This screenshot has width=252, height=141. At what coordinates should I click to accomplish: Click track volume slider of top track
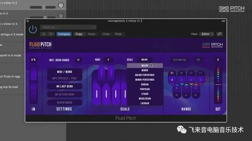coord(43,7)
